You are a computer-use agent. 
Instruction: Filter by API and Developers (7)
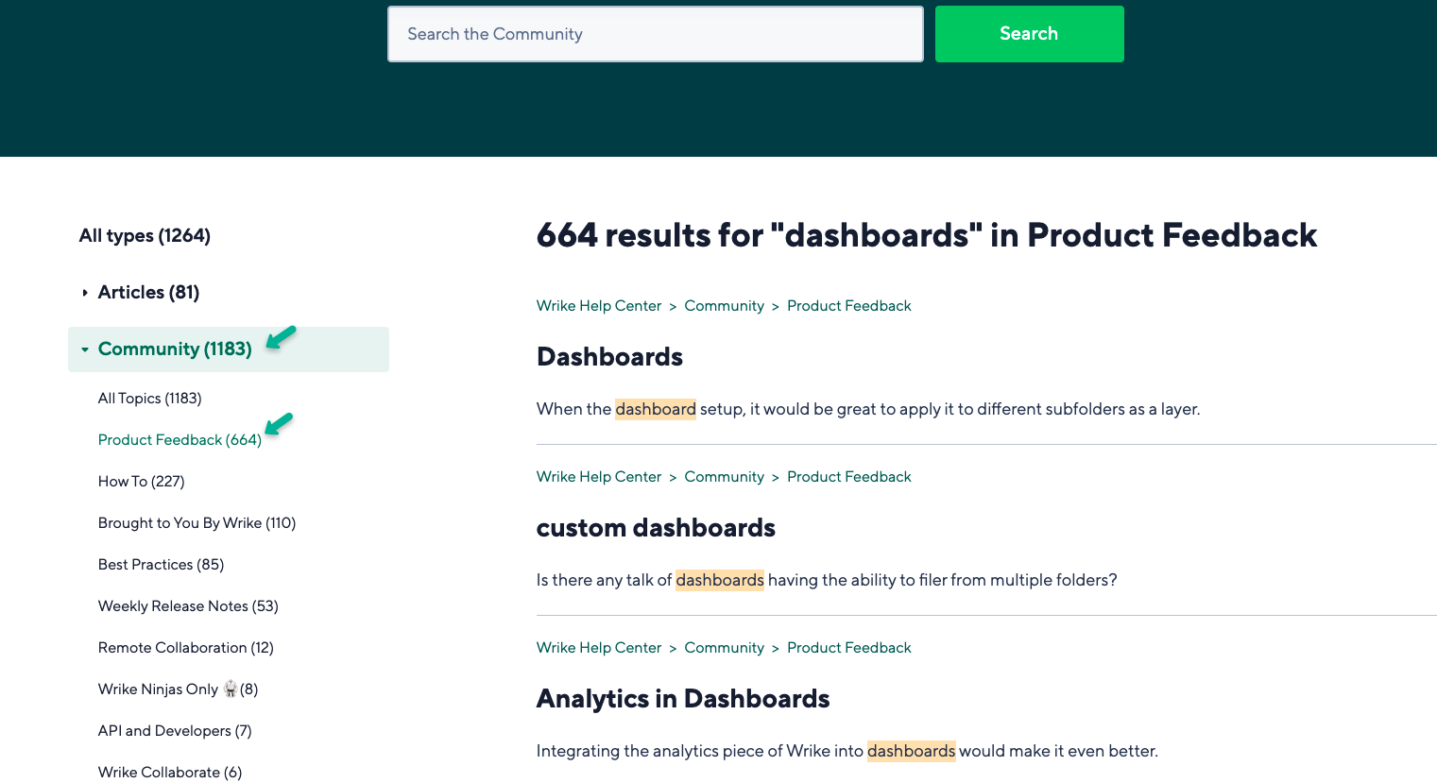coord(175,731)
